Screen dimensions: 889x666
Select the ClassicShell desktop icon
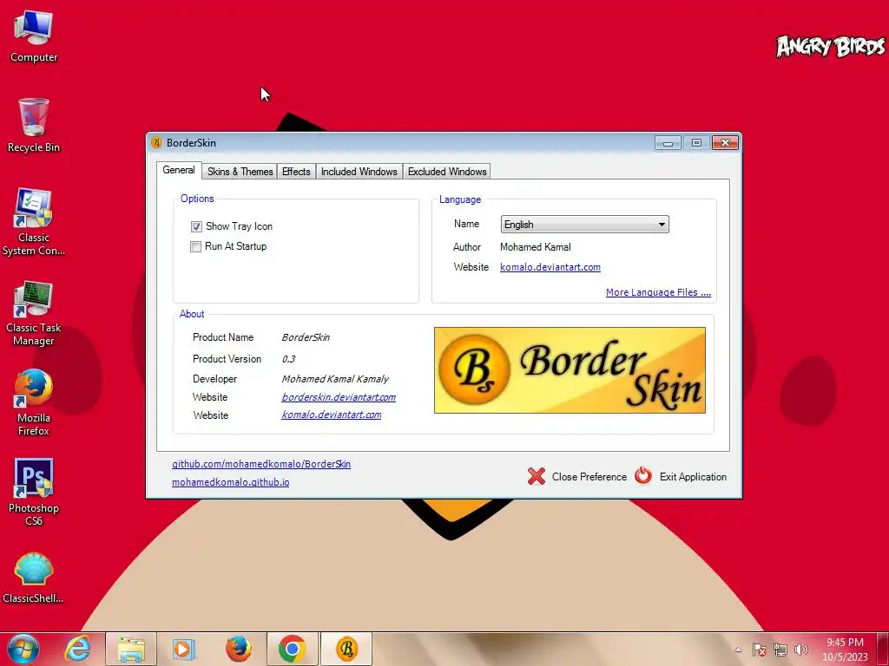pyautogui.click(x=34, y=578)
